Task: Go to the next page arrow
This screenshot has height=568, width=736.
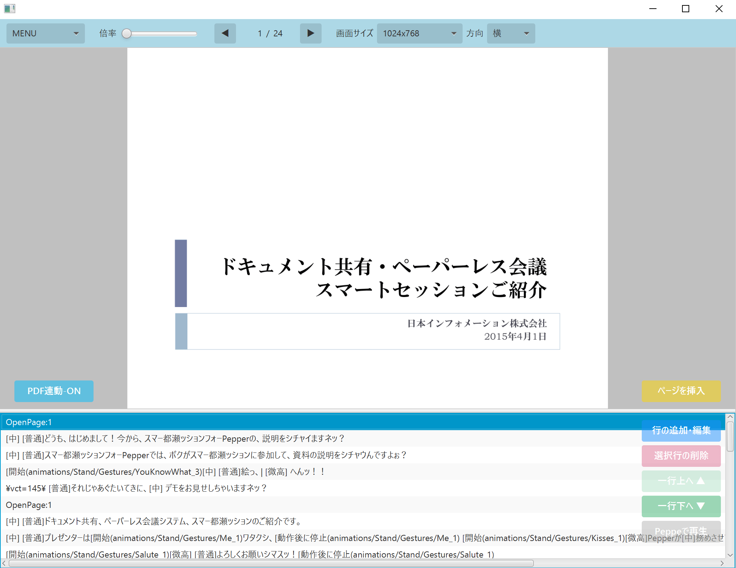Action: 310,33
